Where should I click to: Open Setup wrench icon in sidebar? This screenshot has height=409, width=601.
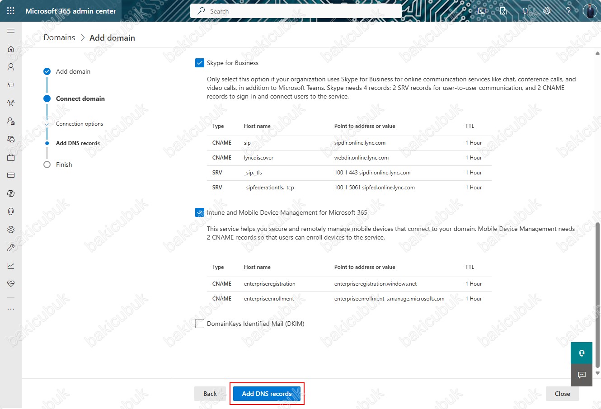pos(11,248)
